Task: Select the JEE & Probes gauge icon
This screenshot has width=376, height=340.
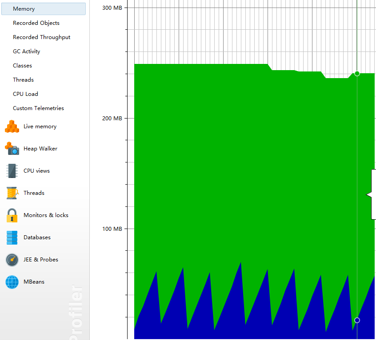Action: click(x=12, y=260)
